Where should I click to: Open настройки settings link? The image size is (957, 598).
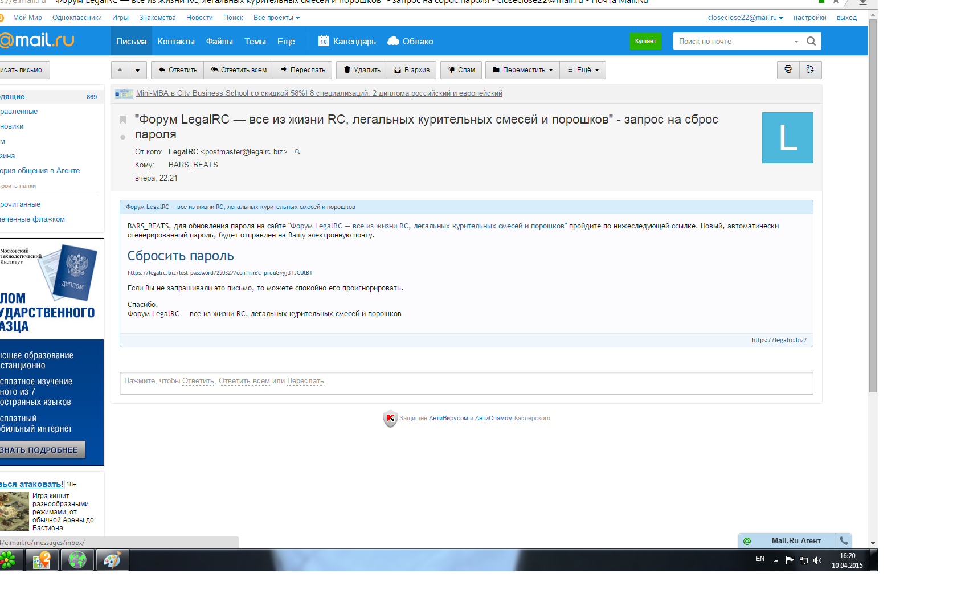(809, 18)
